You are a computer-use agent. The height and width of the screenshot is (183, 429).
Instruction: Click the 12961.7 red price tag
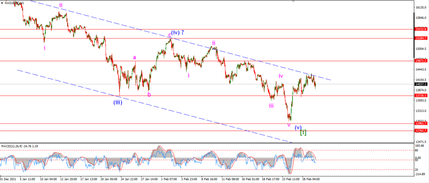click(421, 123)
